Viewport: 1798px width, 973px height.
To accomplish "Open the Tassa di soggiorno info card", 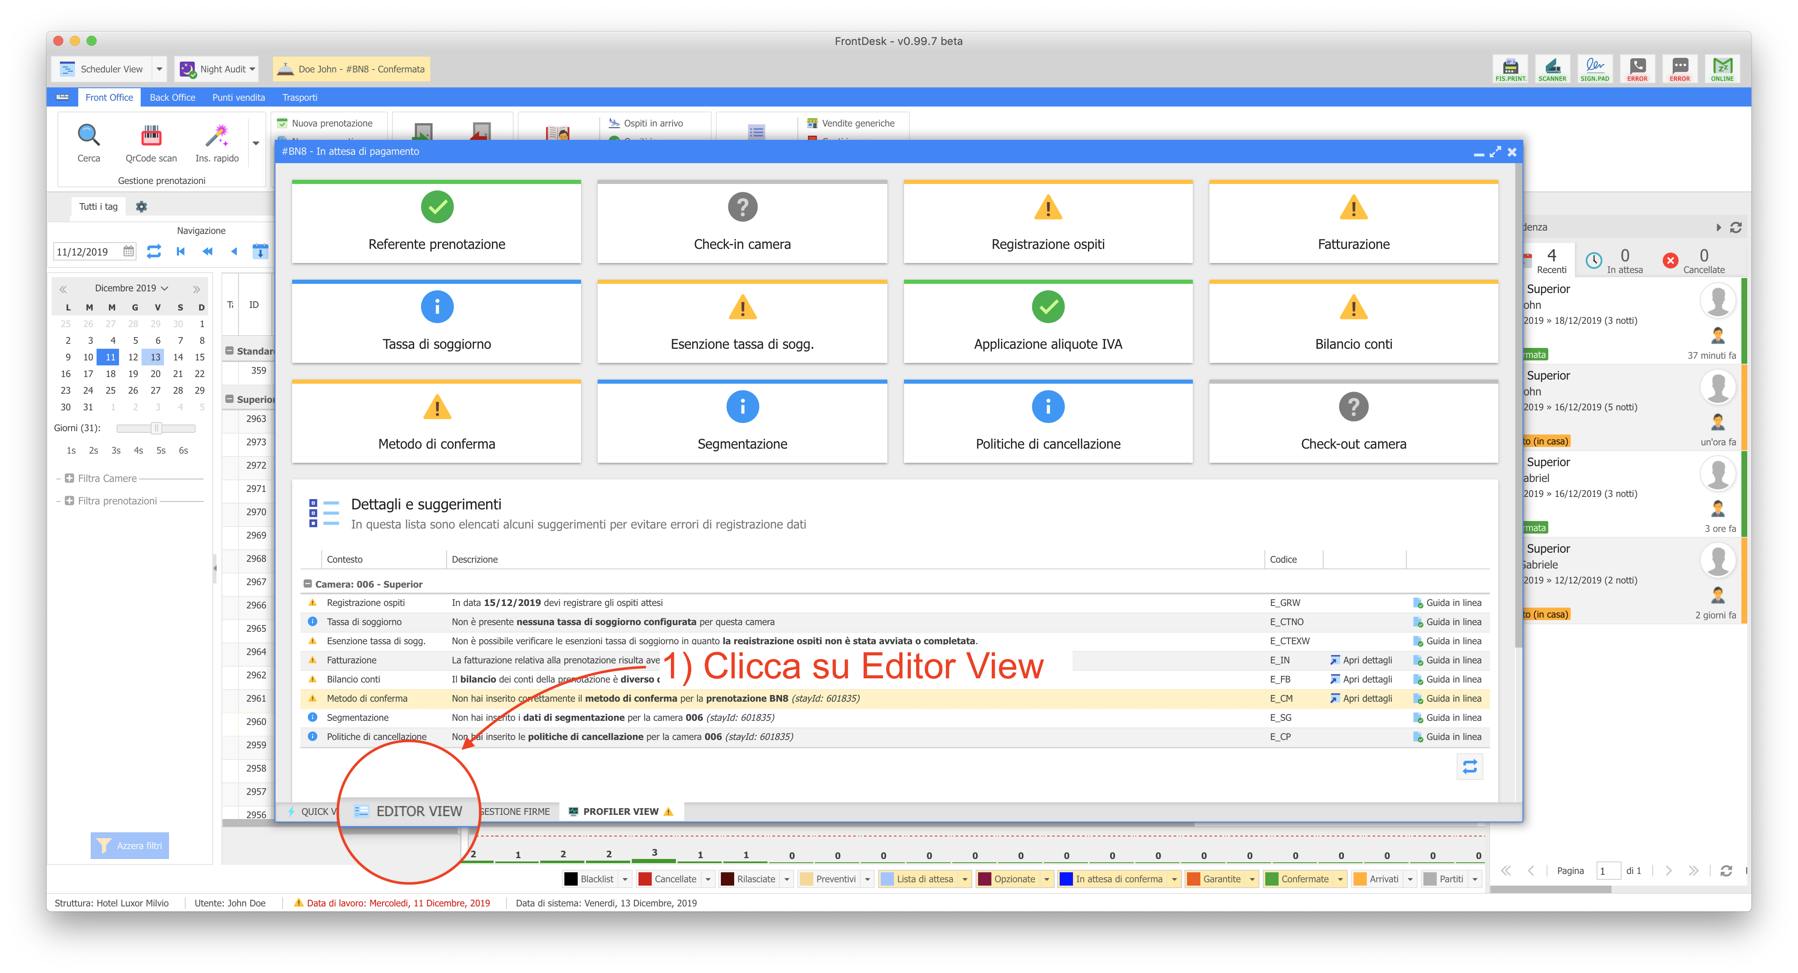I will pyautogui.click(x=436, y=322).
